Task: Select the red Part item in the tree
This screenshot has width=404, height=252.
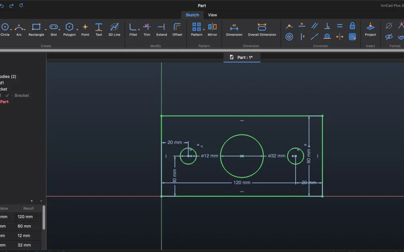Action: coord(4,102)
